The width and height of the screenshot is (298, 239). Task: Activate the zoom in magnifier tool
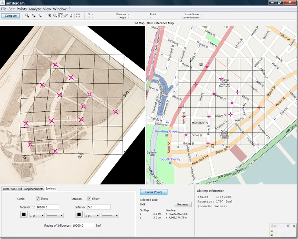[50, 16]
